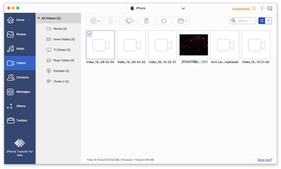Image resolution: width=281 pixels, height=169 pixels.
Task: Click the key register icon
Action: click(262, 8)
